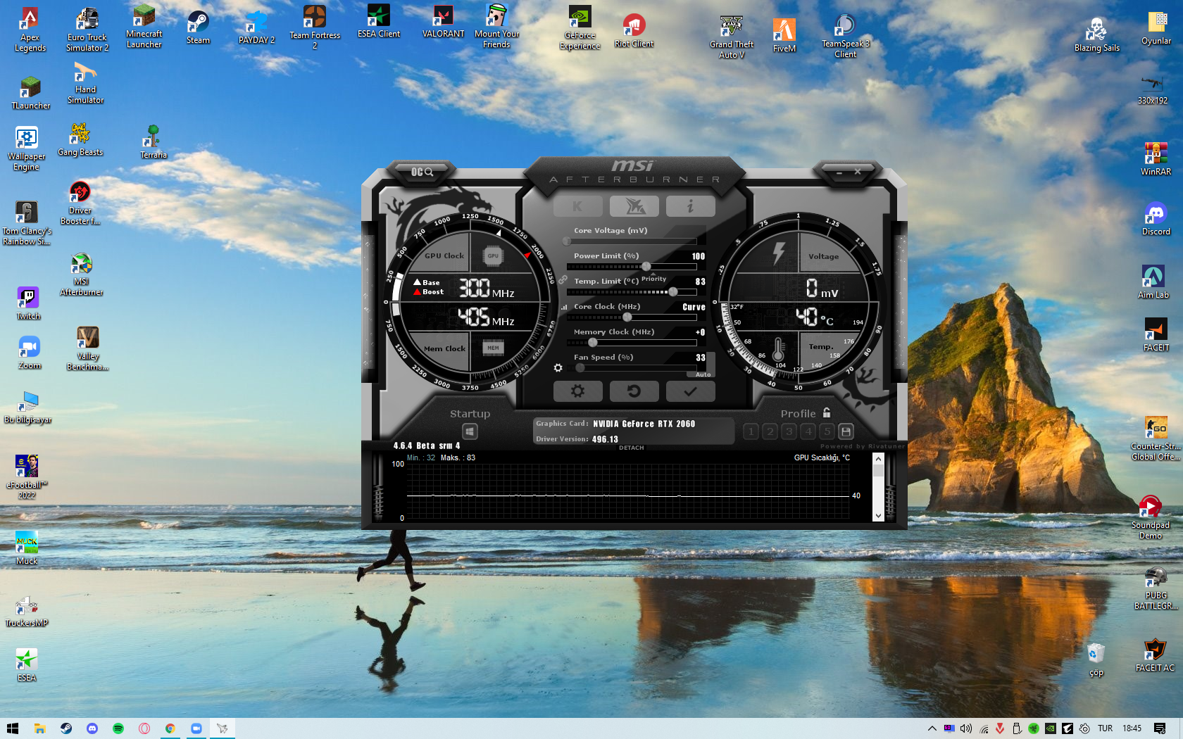This screenshot has width=1183, height=739.
Task: Click the TUR language indicator
Action: click(1106, 728)
